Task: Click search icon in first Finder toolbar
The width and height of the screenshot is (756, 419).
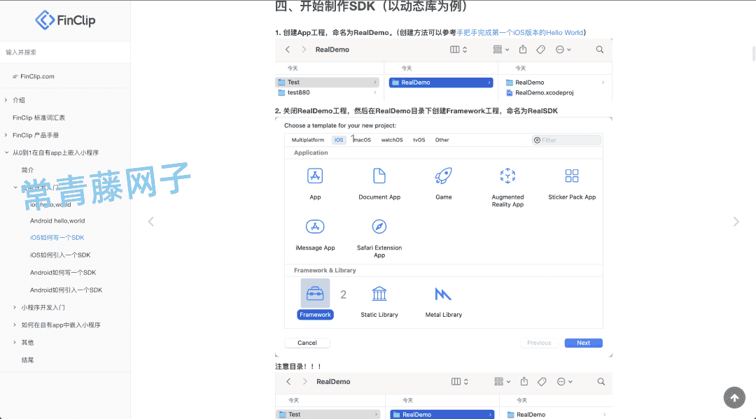Action: [600, 50]
